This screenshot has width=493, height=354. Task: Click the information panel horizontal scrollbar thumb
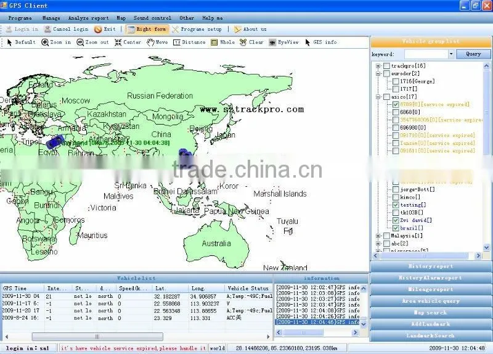(303, 332)
